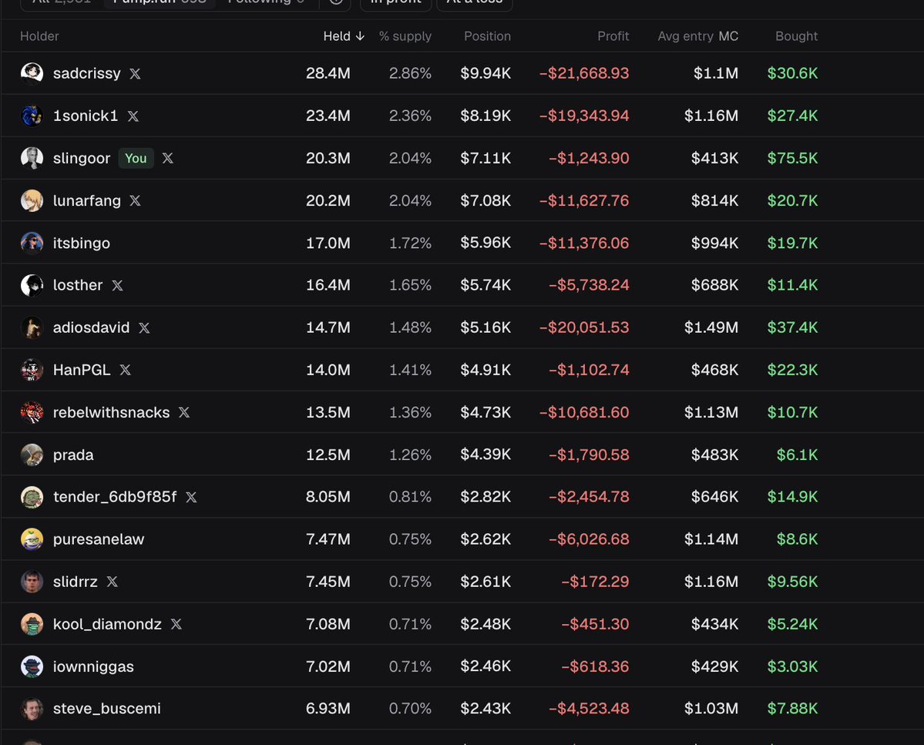Open kool_diamondz holder name
This screenshot has width=924, height=745.
pyautogui.click(x=107, y=624)
